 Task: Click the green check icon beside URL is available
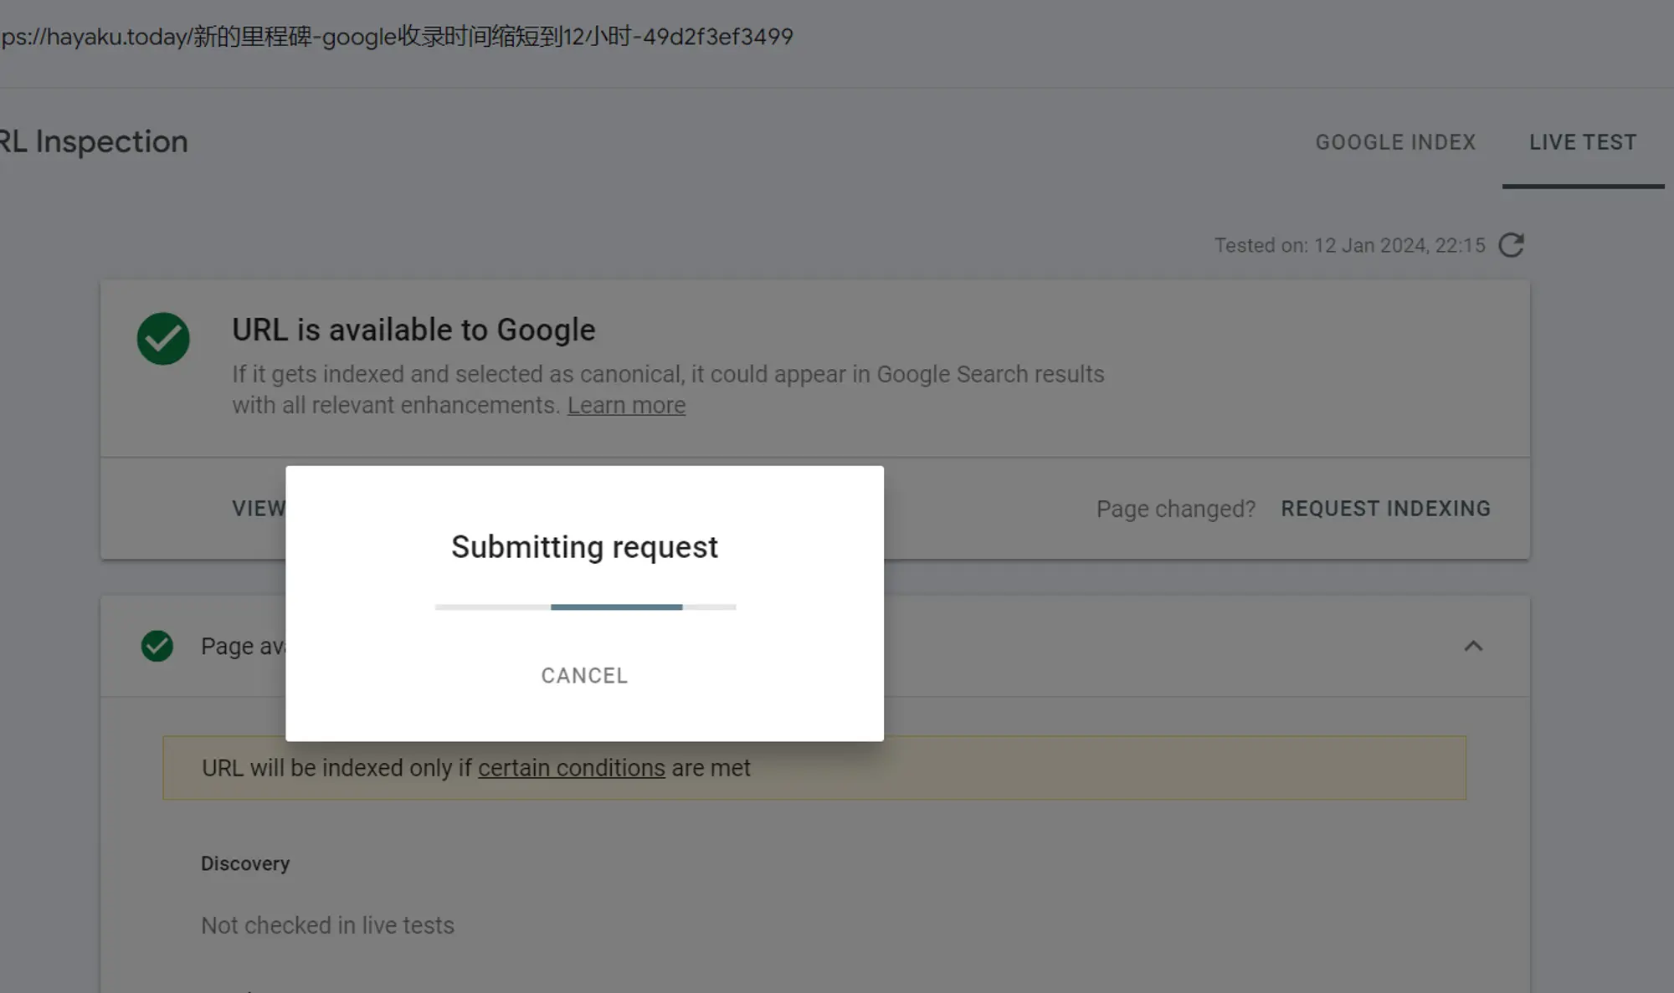pos(163,339)
